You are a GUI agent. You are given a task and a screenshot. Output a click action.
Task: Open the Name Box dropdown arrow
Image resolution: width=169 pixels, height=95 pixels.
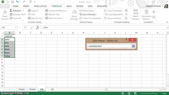(16, 27)
